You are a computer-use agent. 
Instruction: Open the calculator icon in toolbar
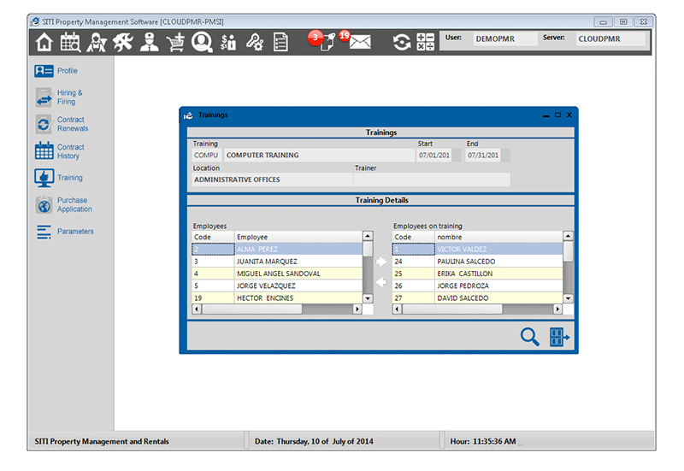coord(425,42)
